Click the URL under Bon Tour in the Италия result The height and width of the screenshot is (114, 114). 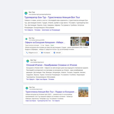pyautogui.click(x=37, y=62)
